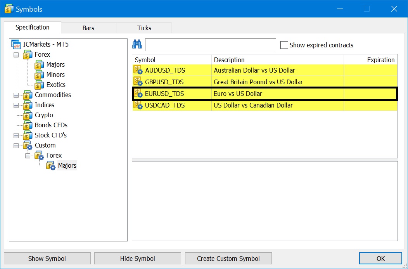Click the Crypto folder icon

28,115
